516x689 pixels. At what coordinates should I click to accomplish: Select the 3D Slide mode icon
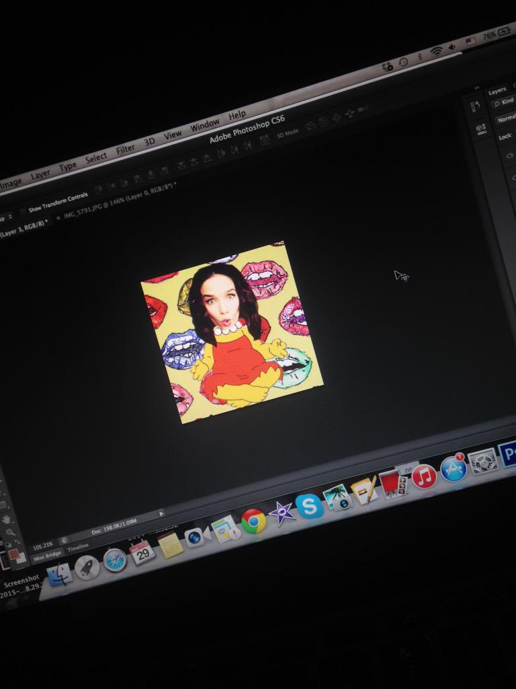tap(349, 113)
